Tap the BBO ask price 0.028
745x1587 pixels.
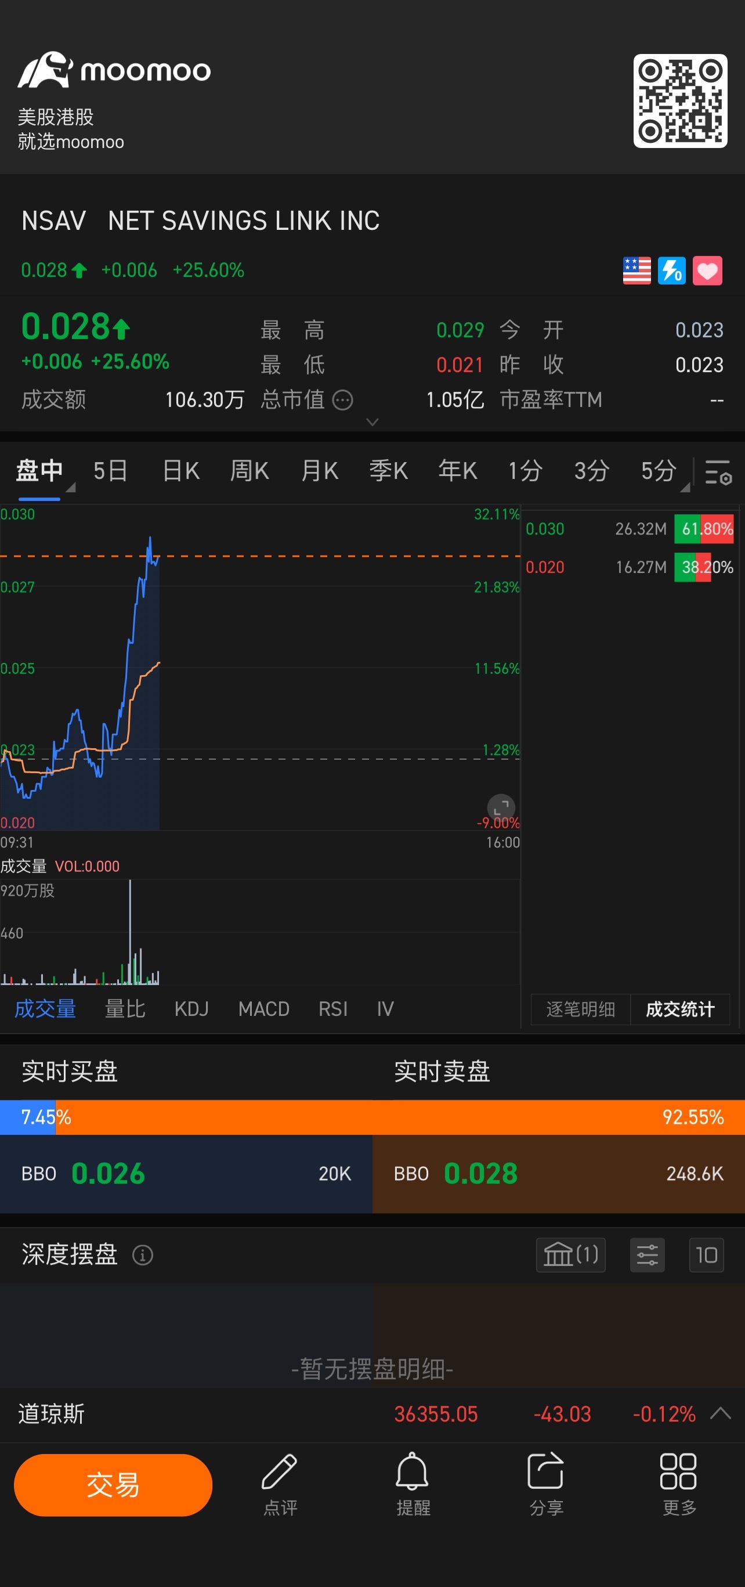(x=481, y=1174)
